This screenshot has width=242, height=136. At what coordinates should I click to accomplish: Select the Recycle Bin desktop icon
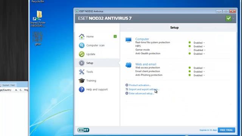pyautogui.click(x=38, y=2)
